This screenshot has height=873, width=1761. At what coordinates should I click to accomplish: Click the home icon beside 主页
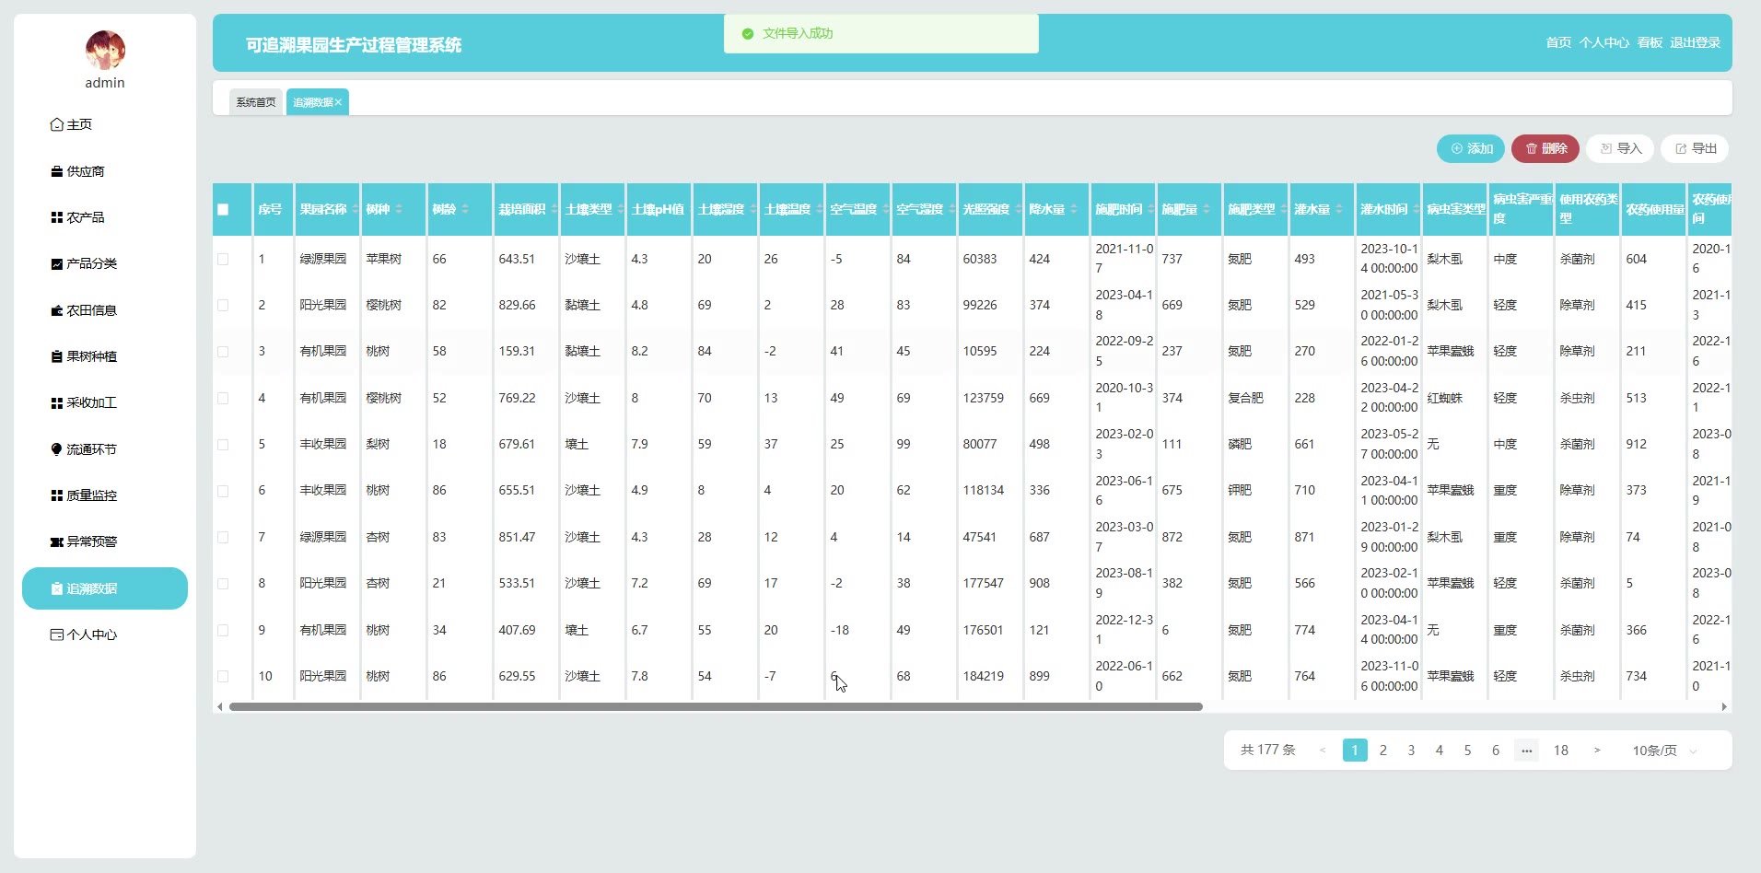(x=57, y=124)
